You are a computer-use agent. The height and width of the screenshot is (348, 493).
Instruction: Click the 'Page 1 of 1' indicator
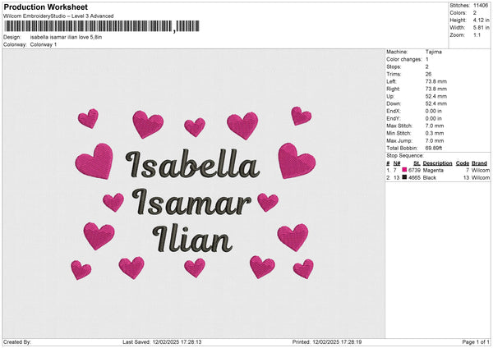[476, 341]
